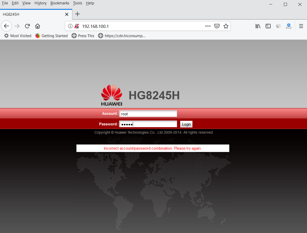The width and height of the screenshot is (307, 233).
Task: Open the Press This bookmark
Action: tap(83, 36)
